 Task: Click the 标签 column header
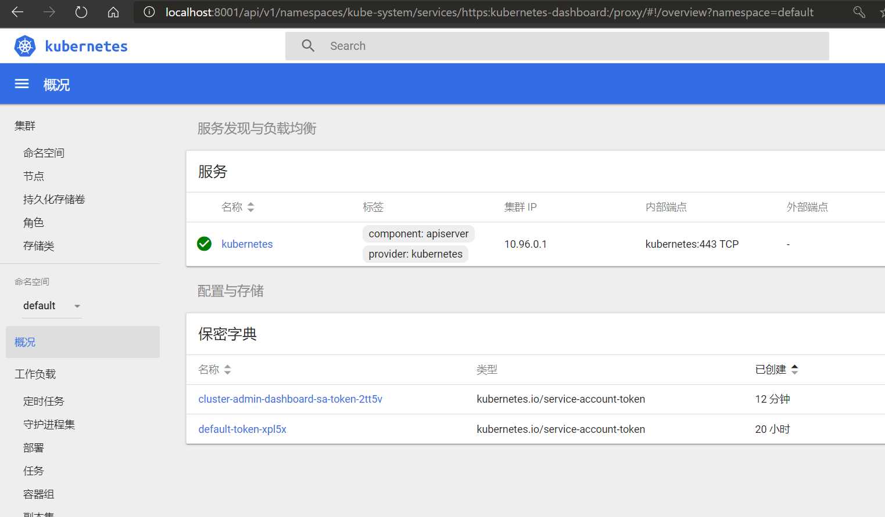(373, 207)
